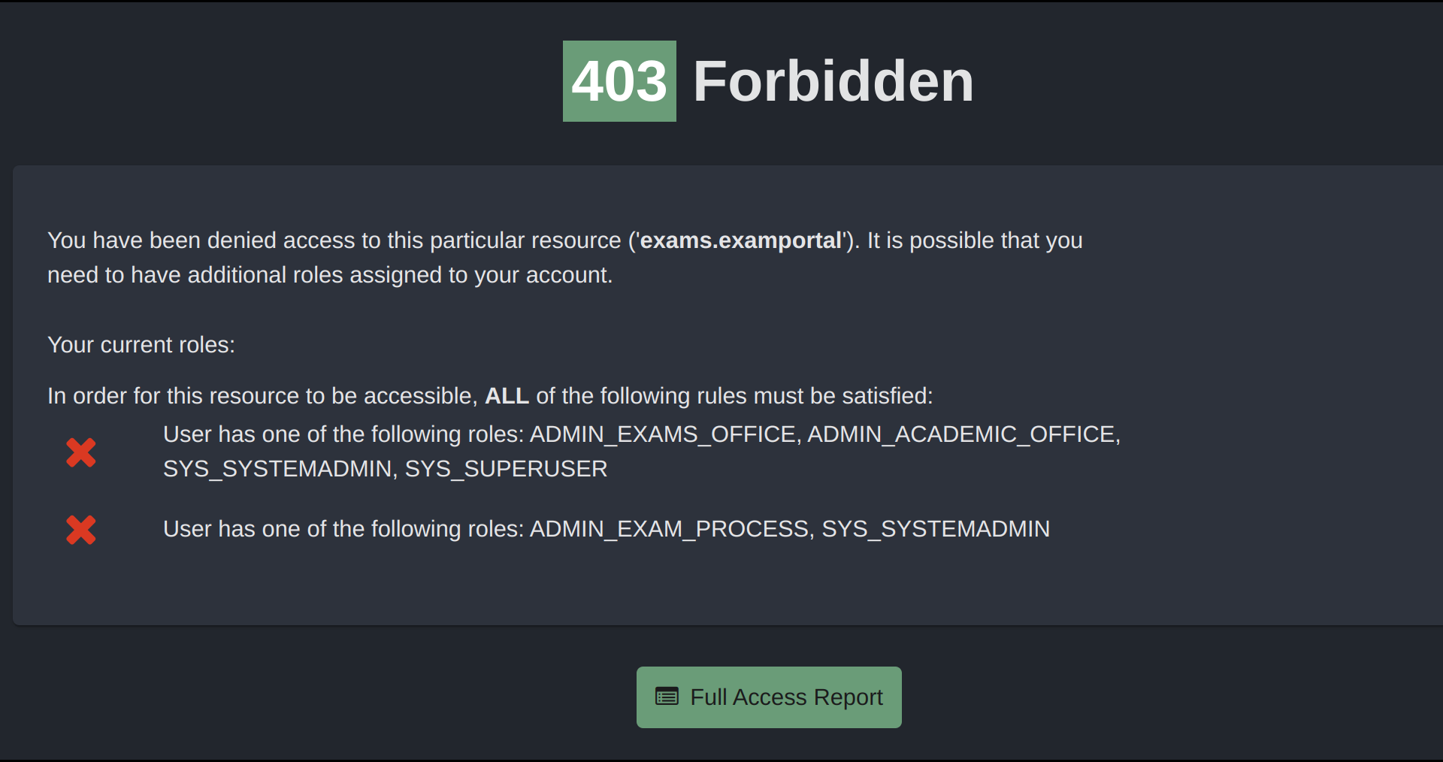Click the Your current roles label
Viewport: 1443px width, 762px height.
tap(141, 345)
